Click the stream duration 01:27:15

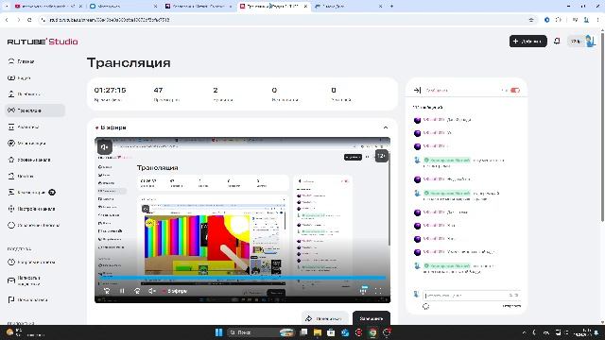[110, 91]
